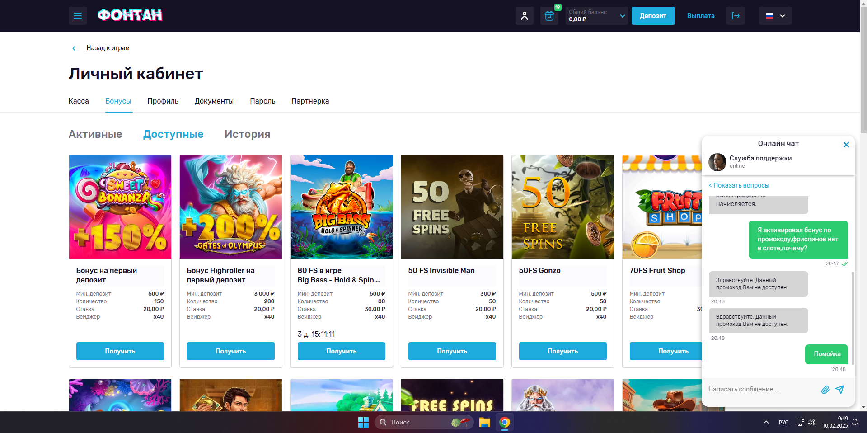Viewport: 867px width, 433px height.
Task: Open the user profile icon in header
Action: click(525, 16)
